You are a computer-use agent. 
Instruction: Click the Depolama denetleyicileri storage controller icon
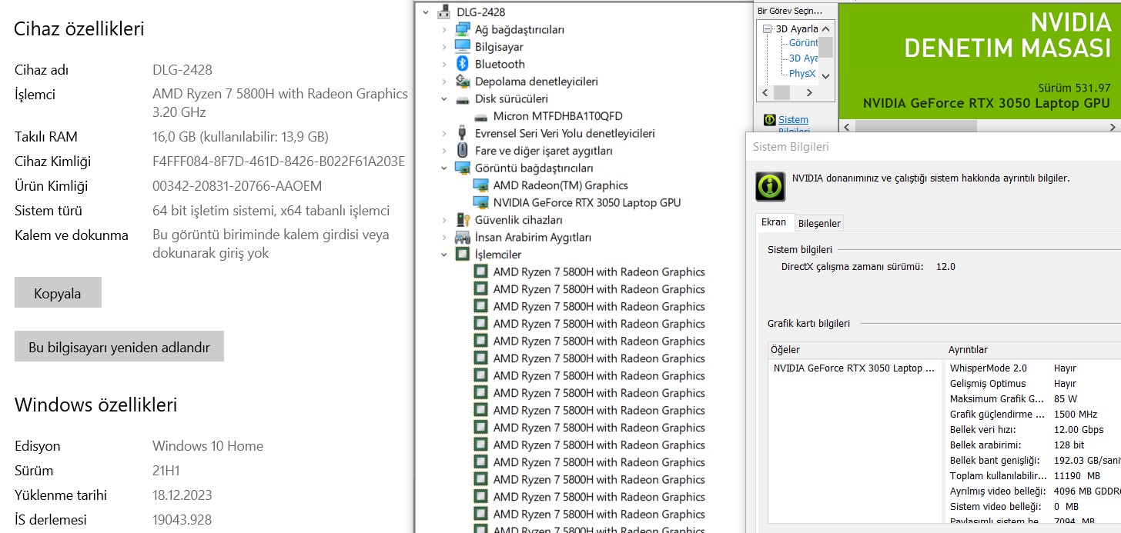pos(463,81)
